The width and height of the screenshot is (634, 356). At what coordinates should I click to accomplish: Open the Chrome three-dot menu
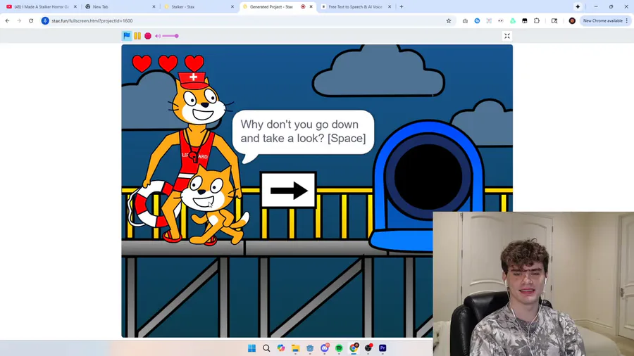coord(627,20)
